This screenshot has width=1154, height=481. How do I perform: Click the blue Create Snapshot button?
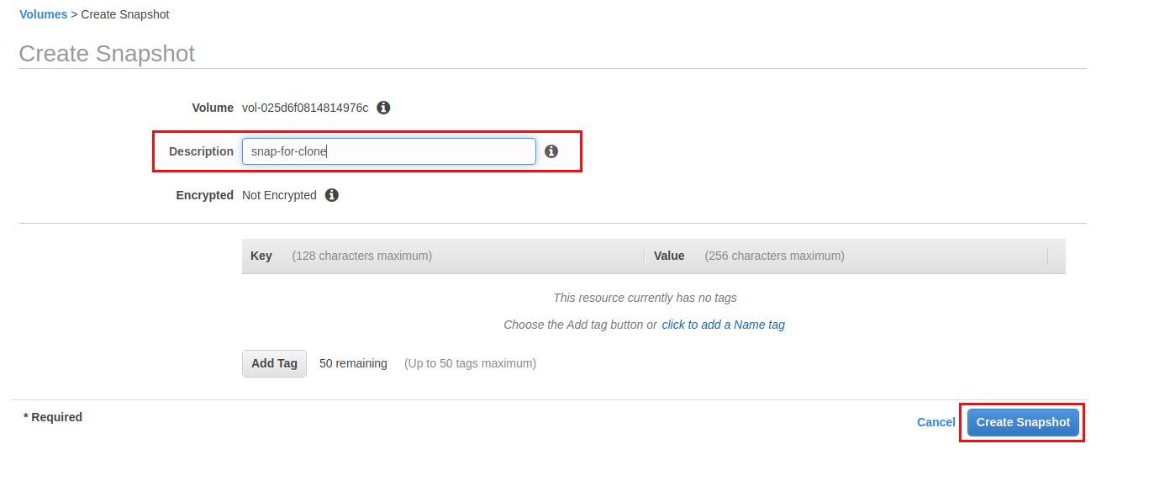click(1023, 422)
